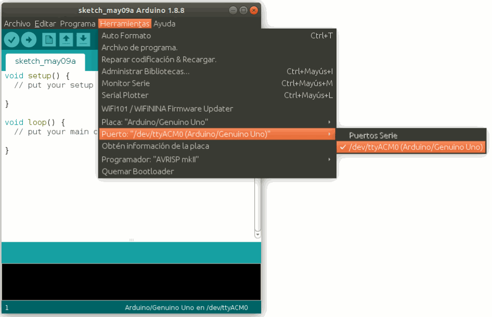This screenshot has height=317, width=492.
Task: Open the Archivo menu
Action: tap(17, 24)
